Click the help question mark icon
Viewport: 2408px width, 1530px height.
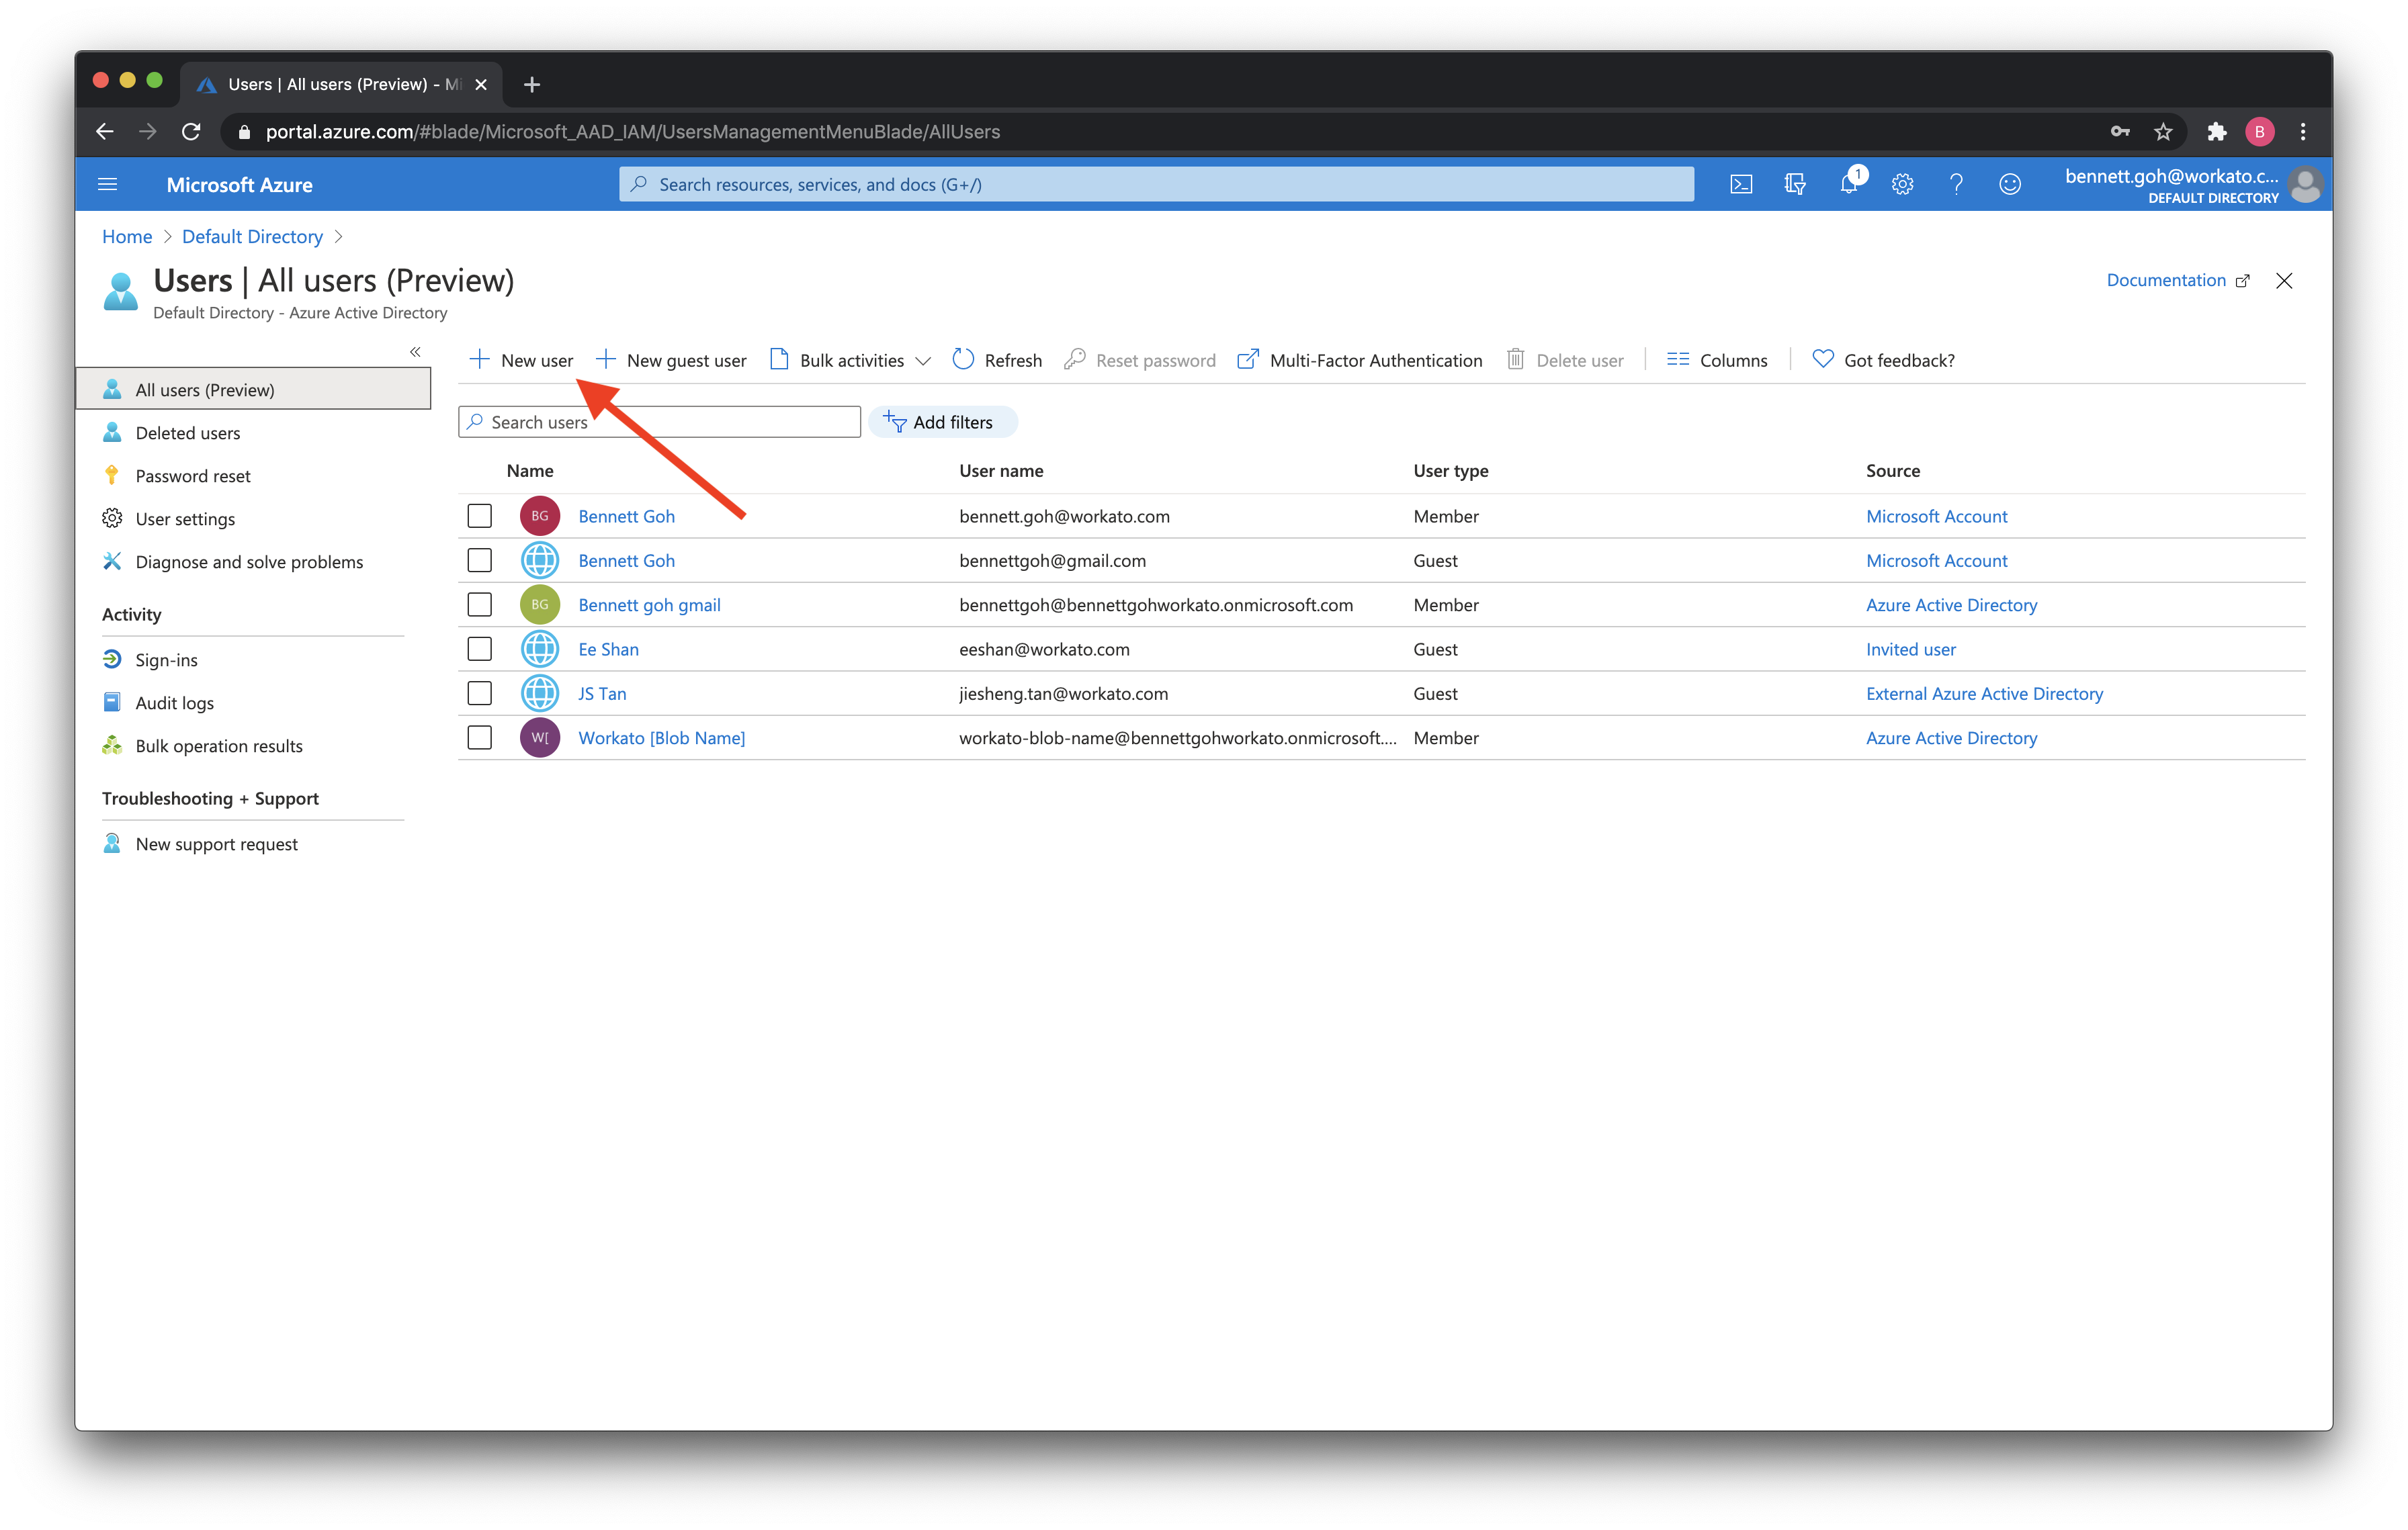pyautogui.click(x=1956, y=185)
